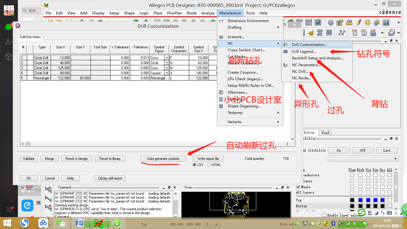This screenshot has height=229, width=407.
Task: Click the paintbrush dehighlight toolbar icon
Action: (x=358, y=22)
